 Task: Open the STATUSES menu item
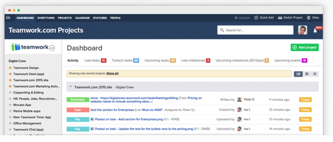(x=100, y=18)
